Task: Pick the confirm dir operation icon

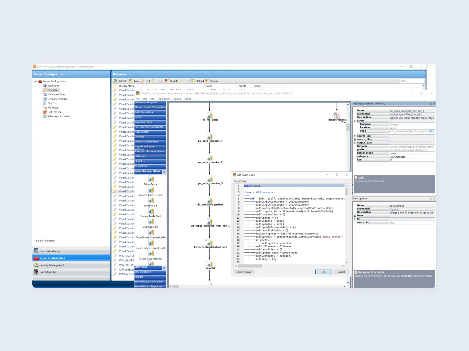Action: pos(151,200)
